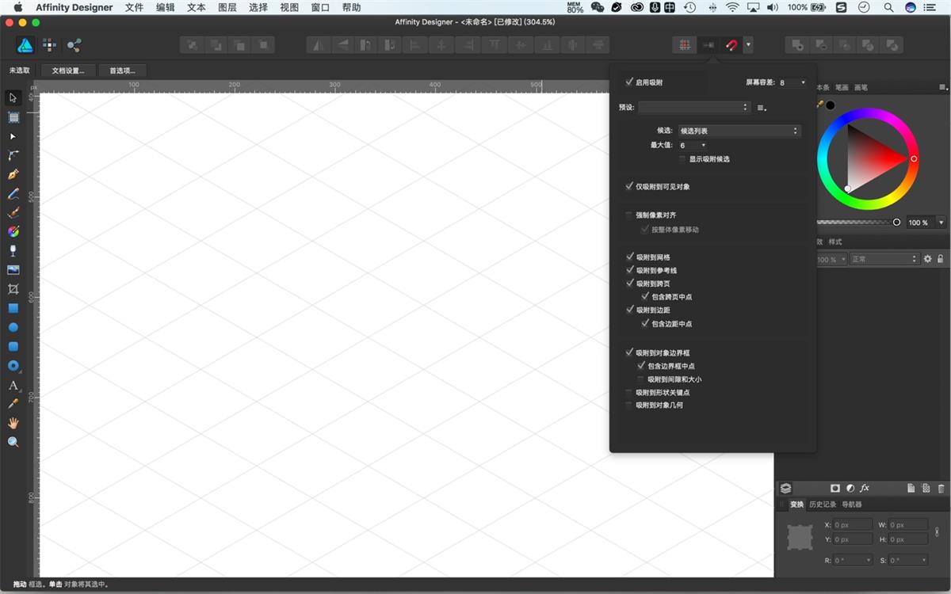Click the 首选项... button

point(122,70)
